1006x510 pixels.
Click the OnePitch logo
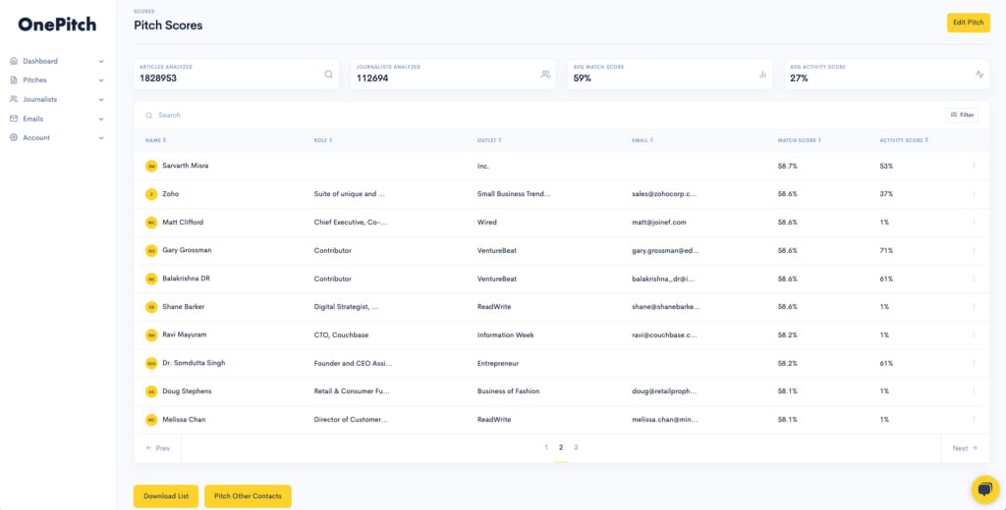tap(57, 25)
